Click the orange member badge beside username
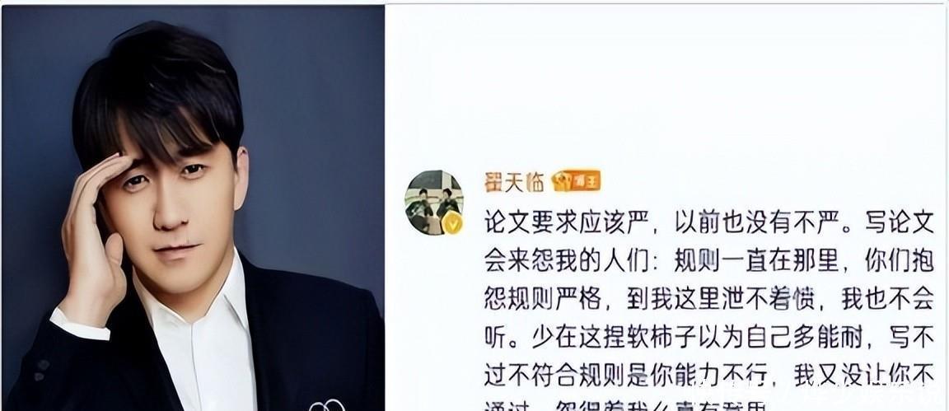 pyautogui.click(x=576, y=181)
